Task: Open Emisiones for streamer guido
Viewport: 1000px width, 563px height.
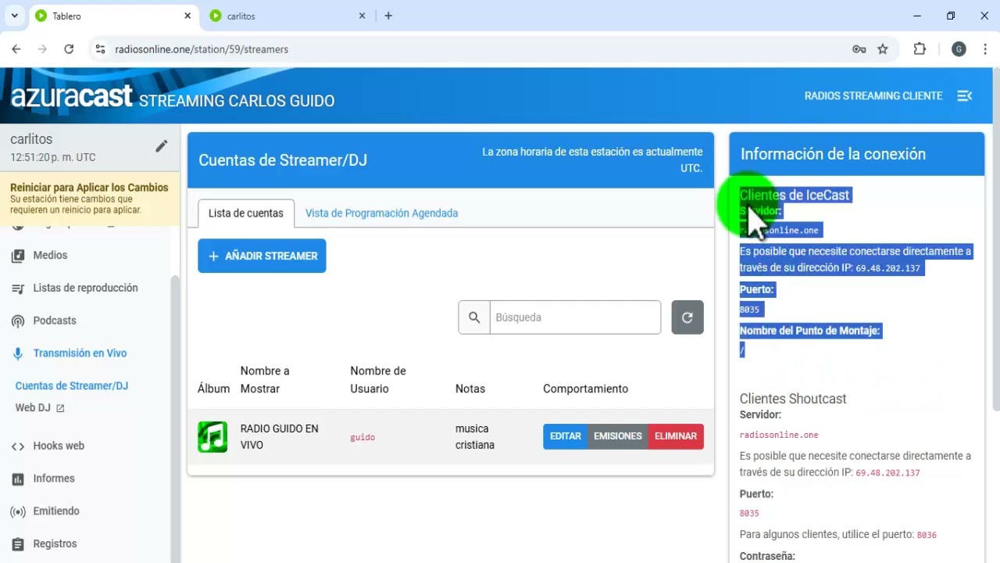Action: pos(617,436)
